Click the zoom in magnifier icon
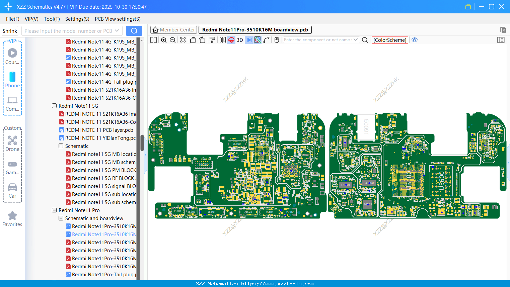The height and width of the screenshot is (287, 510). 164,40
